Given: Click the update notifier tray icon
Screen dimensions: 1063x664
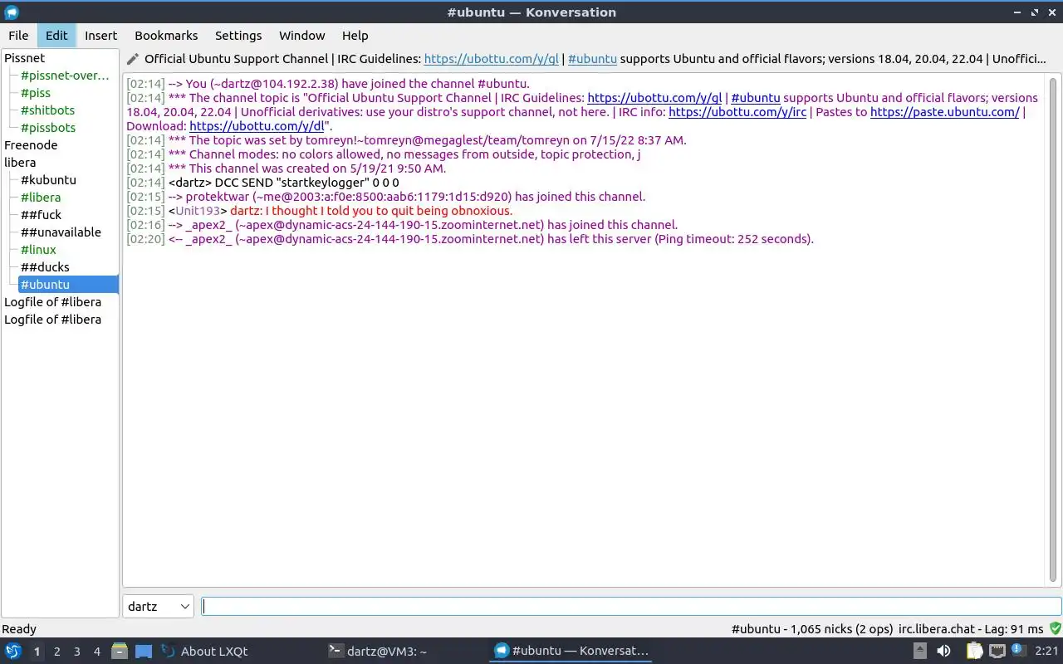Looking at the screenshot, I should click(1018, 652).
